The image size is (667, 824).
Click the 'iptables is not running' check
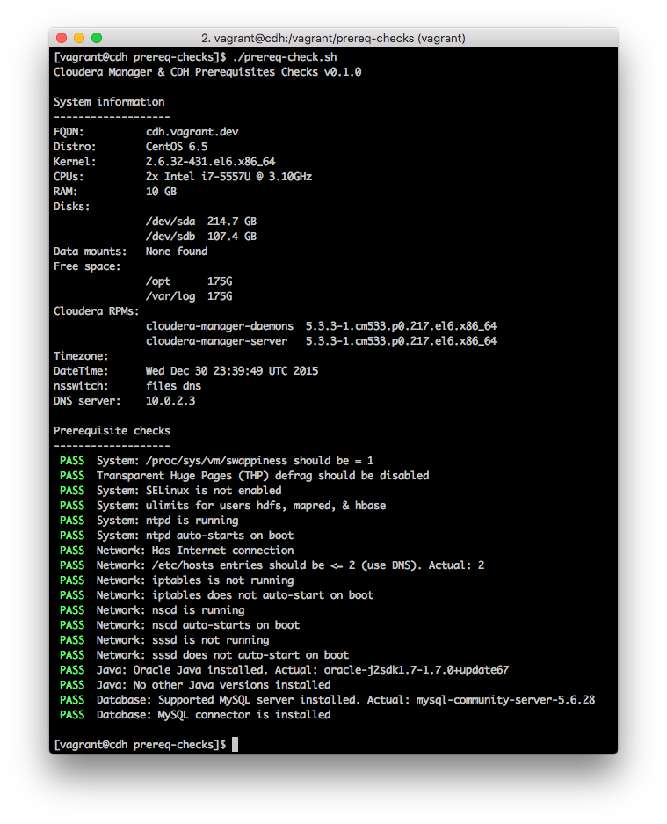point(176,580)
